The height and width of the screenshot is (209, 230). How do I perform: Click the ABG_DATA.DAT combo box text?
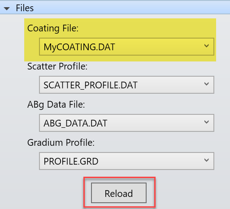coord(75,123)
